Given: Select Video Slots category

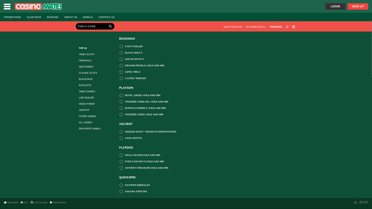Looking at the screenshot, I should pos(86,54).
